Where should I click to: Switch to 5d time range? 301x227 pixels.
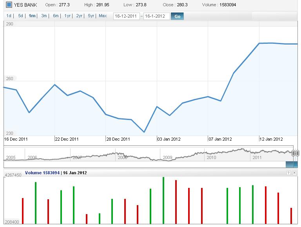20,16
